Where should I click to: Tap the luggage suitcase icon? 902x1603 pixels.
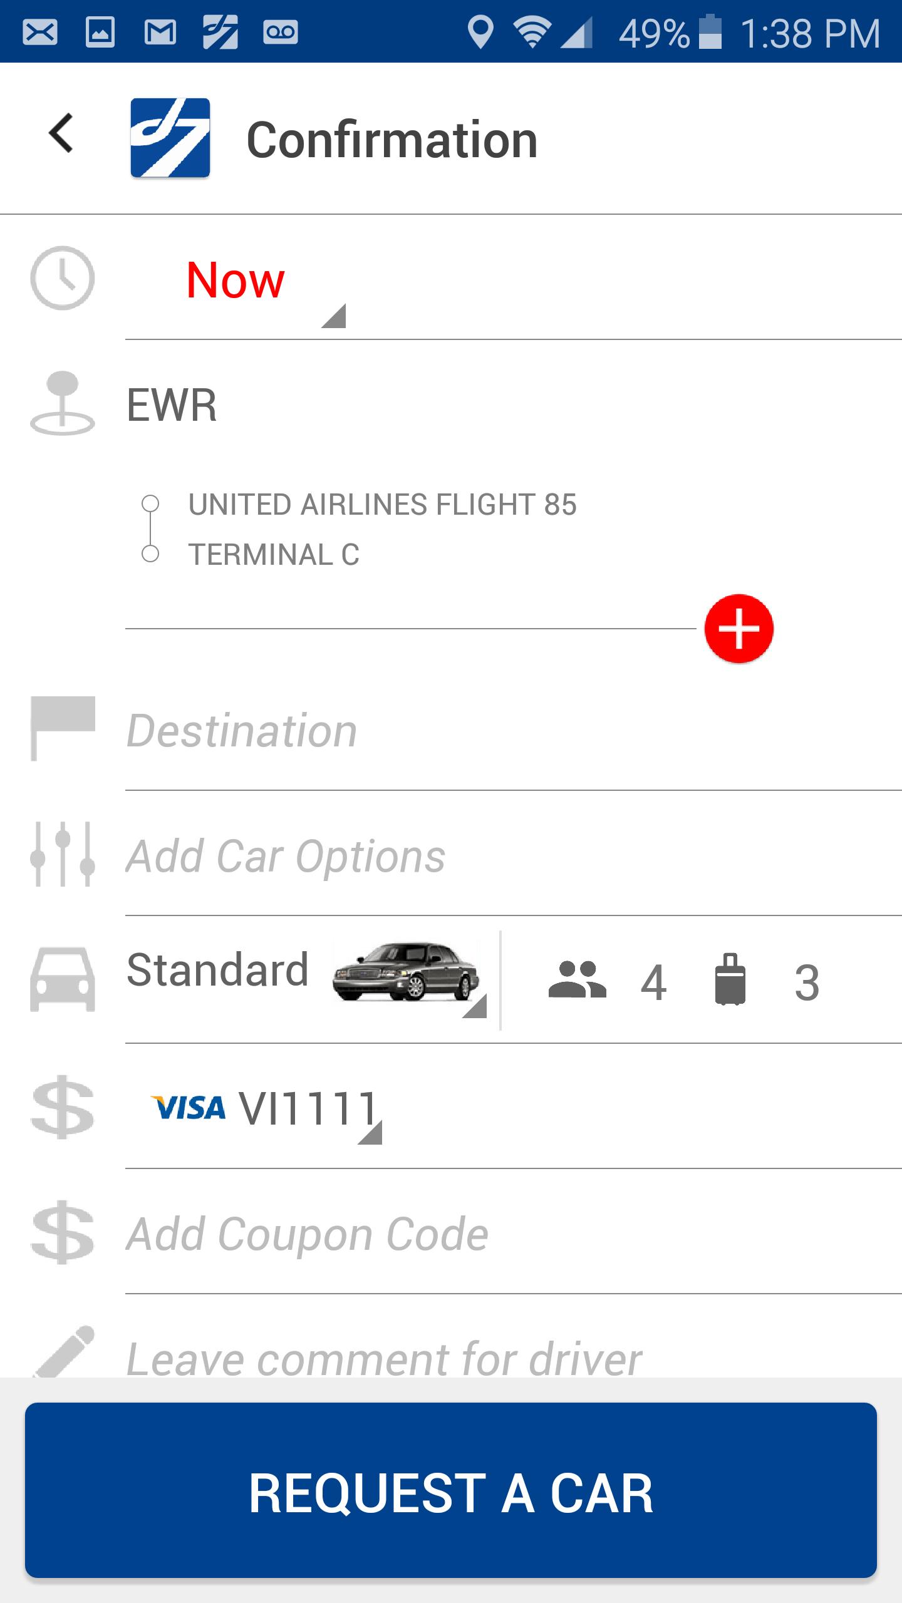coord(730,981)
